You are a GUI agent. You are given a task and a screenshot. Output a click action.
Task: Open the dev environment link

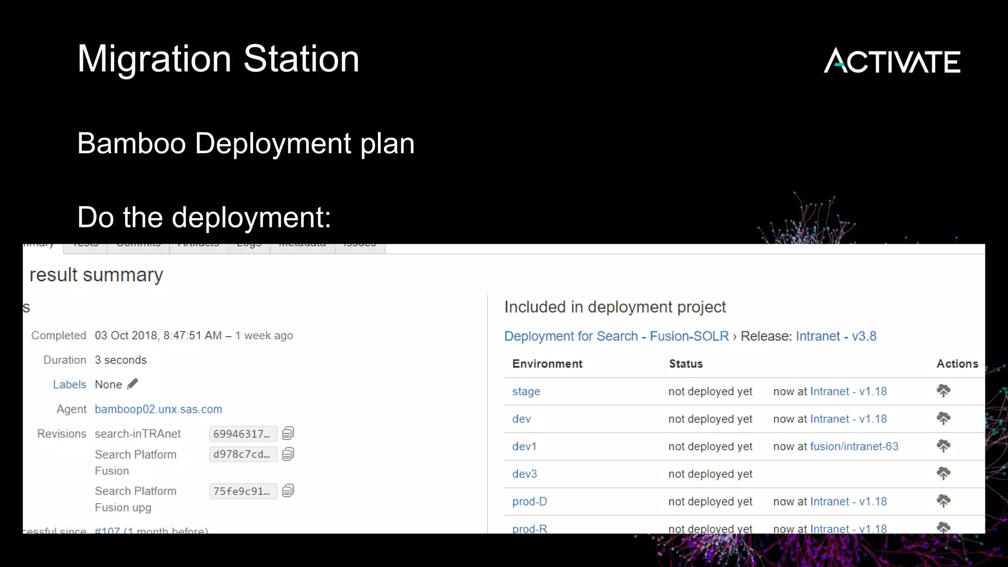(521, 419)
